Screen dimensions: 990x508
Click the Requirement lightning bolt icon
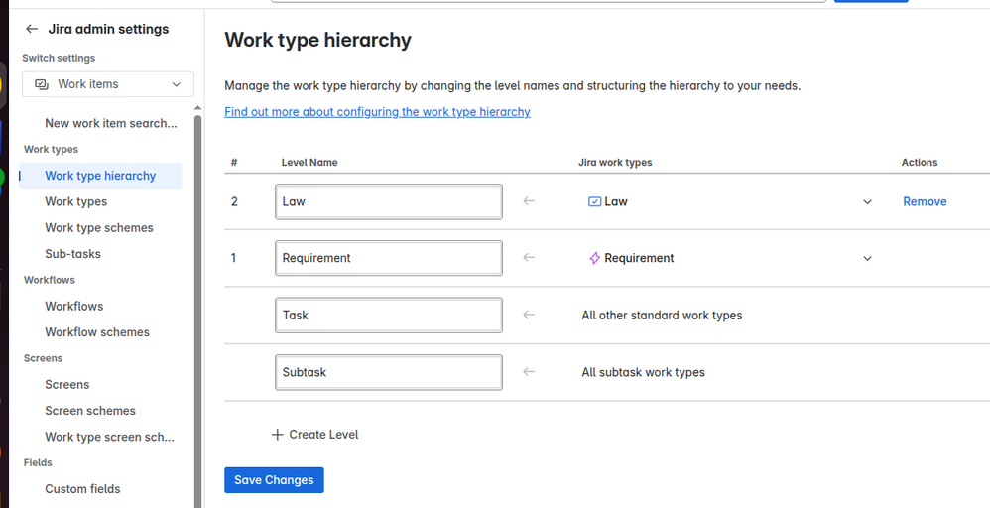594,258
